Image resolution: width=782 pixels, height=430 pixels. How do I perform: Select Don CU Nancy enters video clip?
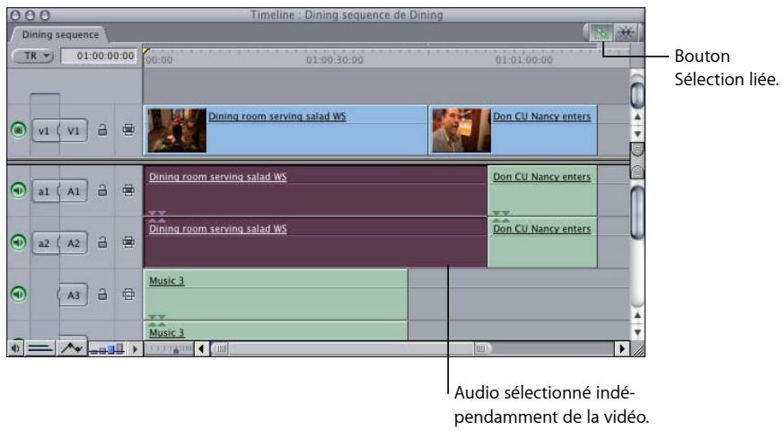(x=513, y=130)
